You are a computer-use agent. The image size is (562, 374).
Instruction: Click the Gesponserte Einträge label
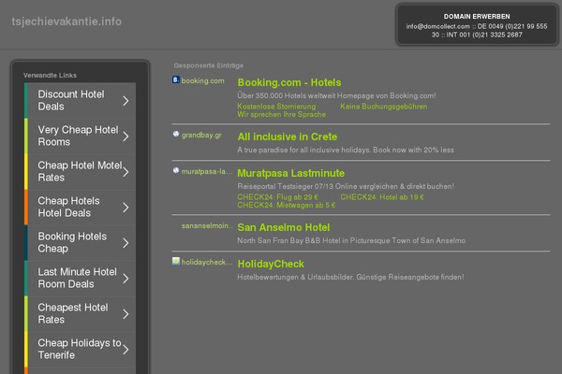pyautogui.click(x=209, y=65)
